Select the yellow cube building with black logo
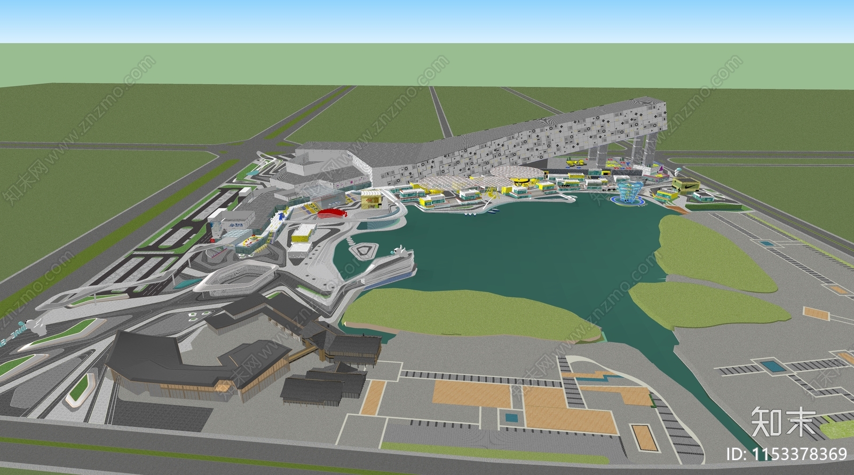The image size is (854, 475). point(686,185)
